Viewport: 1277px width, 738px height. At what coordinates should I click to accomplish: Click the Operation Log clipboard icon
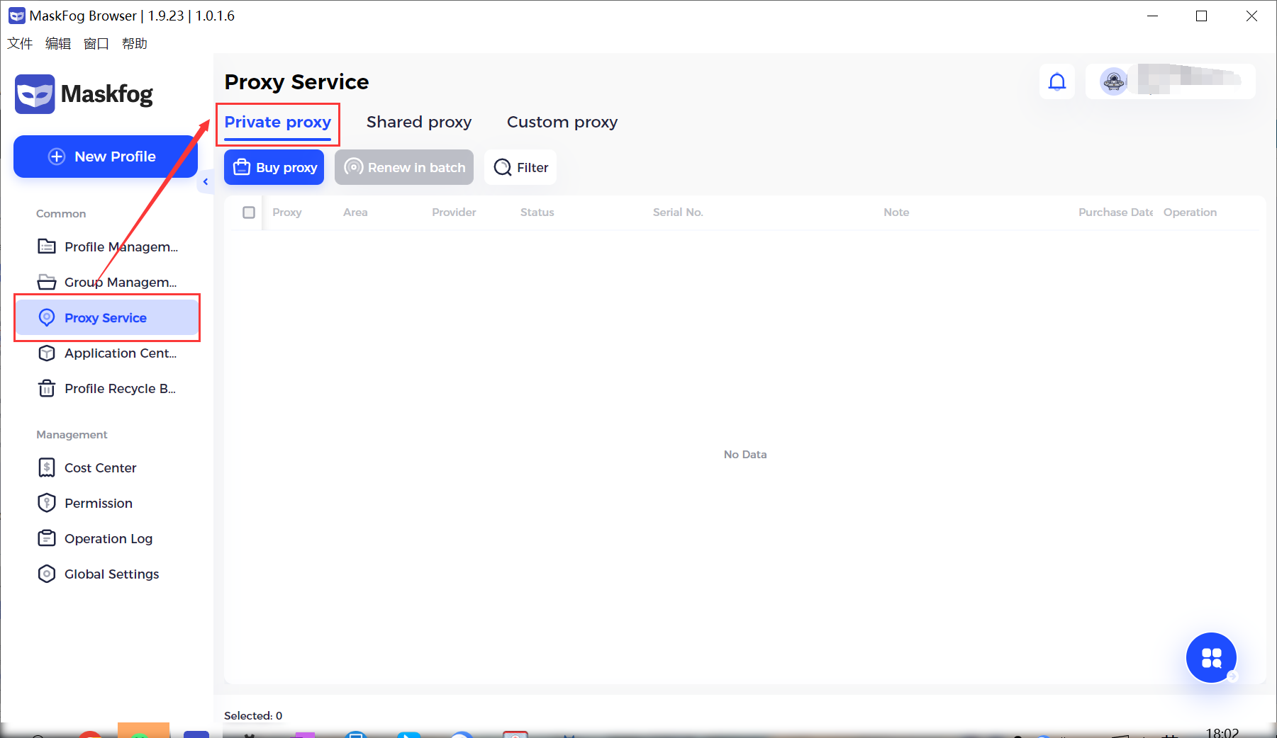(47, 538)
